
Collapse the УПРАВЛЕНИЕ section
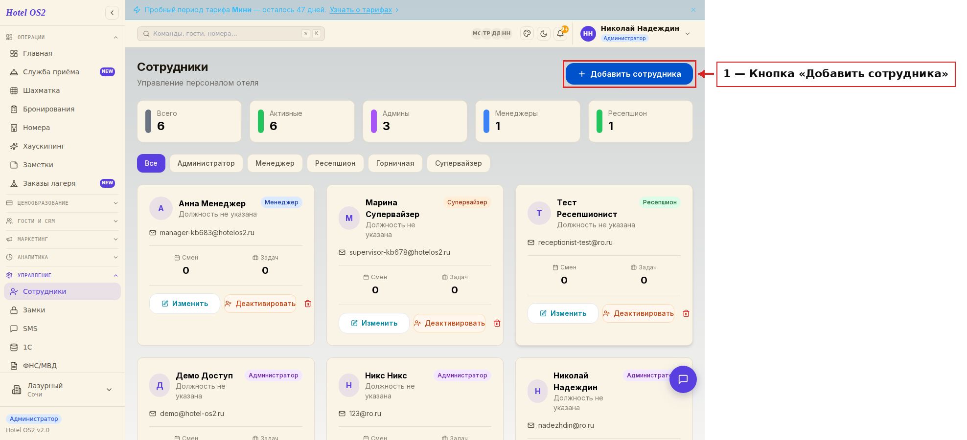point(62,275)
